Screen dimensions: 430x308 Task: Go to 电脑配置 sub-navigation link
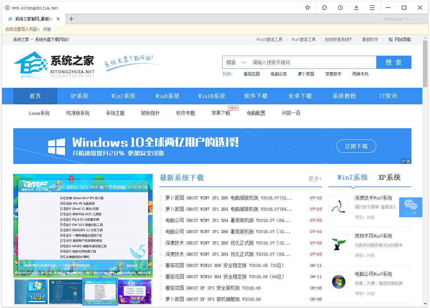(x=256, y=113)
